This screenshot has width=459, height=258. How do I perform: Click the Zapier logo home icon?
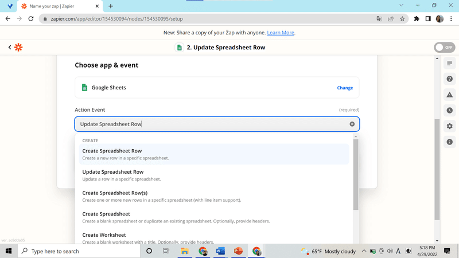tap(18, 48)
